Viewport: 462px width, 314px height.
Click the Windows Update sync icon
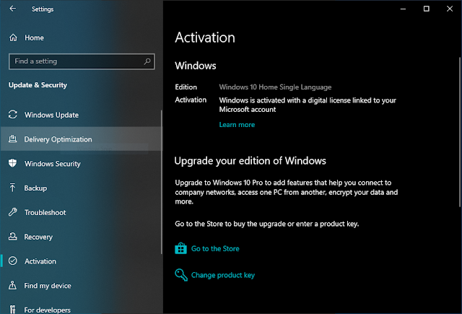tap(13, 114)
